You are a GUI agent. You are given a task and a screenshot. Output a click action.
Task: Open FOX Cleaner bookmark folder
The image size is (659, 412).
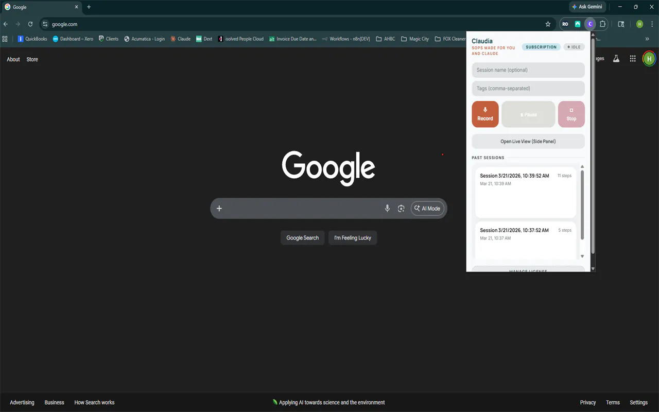pyautogui.click(x=450, y=39)
